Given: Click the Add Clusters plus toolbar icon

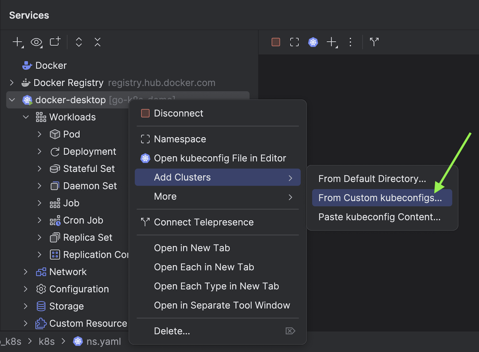Looking at the screenshot, I should coord(332,42).
